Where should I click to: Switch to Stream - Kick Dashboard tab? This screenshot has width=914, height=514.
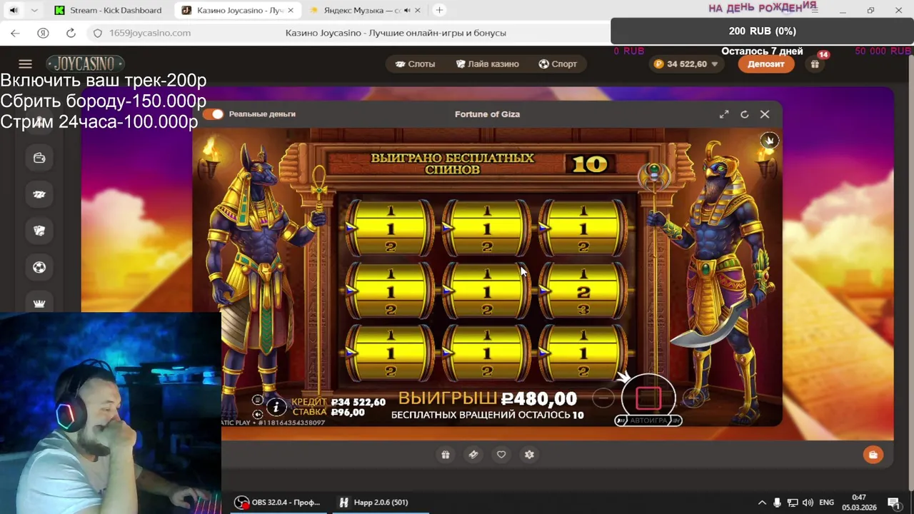coord(109,11)
